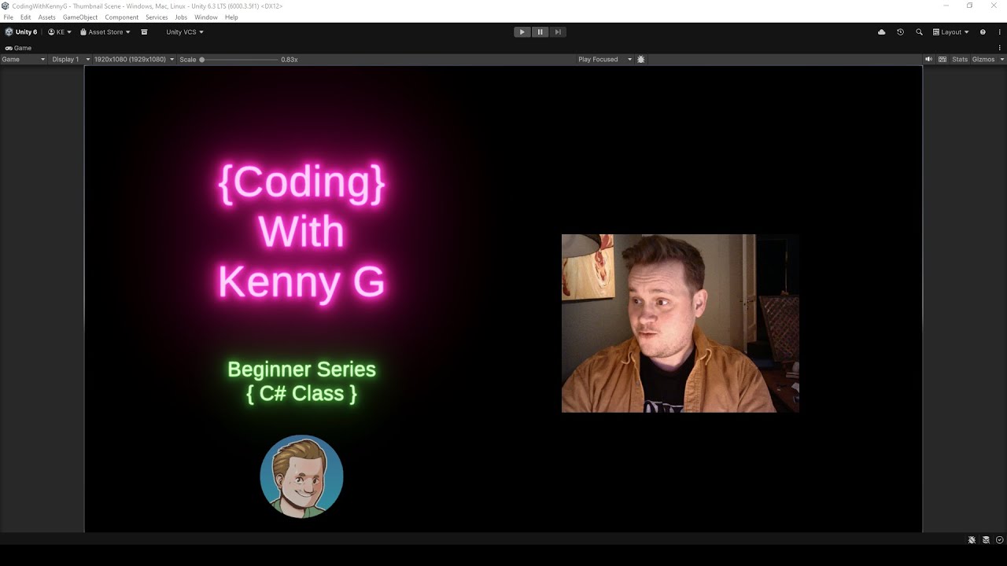Click the activity checkmark status bar icon
This screenshot has height=566, width=1007.
click(x=1000, y=540)
